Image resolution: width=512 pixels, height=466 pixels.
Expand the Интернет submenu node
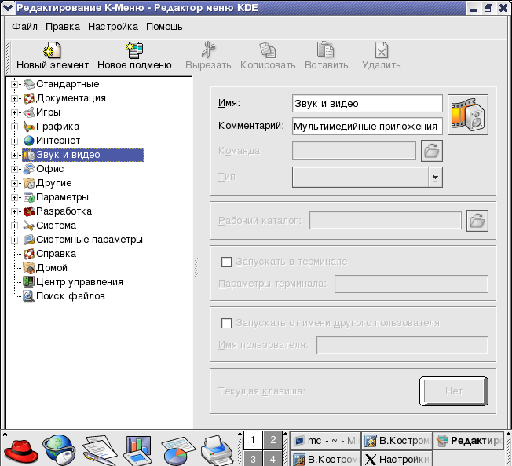(x=15, y=141)
